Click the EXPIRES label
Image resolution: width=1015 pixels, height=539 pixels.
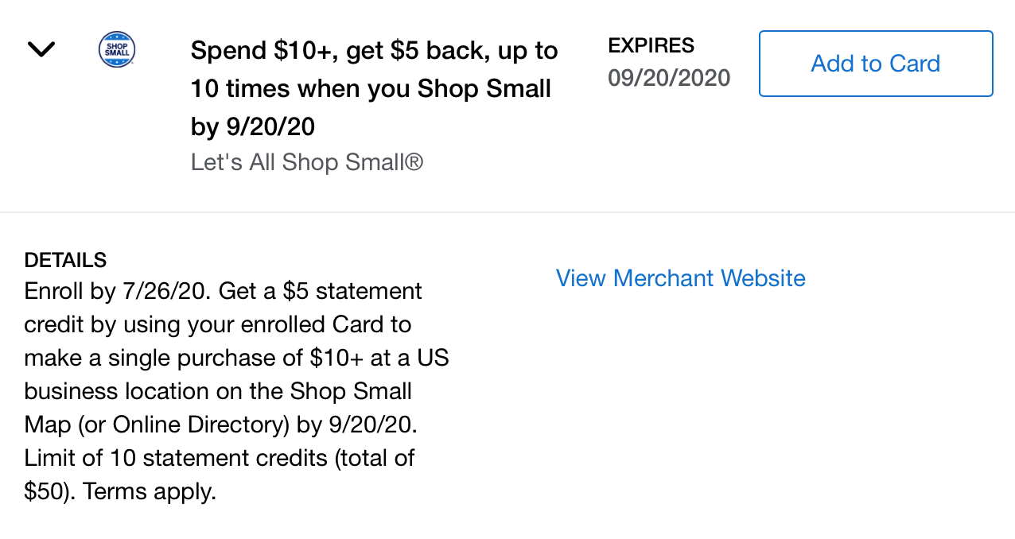tap(651, 45)
